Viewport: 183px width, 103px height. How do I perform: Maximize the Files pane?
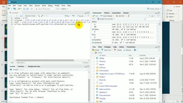tap(159, 47)
